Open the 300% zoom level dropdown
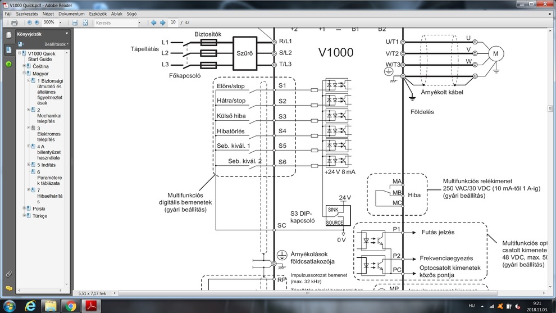Viewport: 556px width, 313px height. pos(61,23)
